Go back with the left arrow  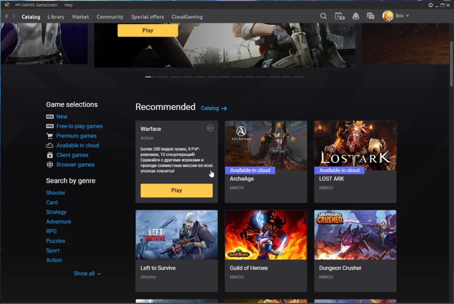point(6,16)
